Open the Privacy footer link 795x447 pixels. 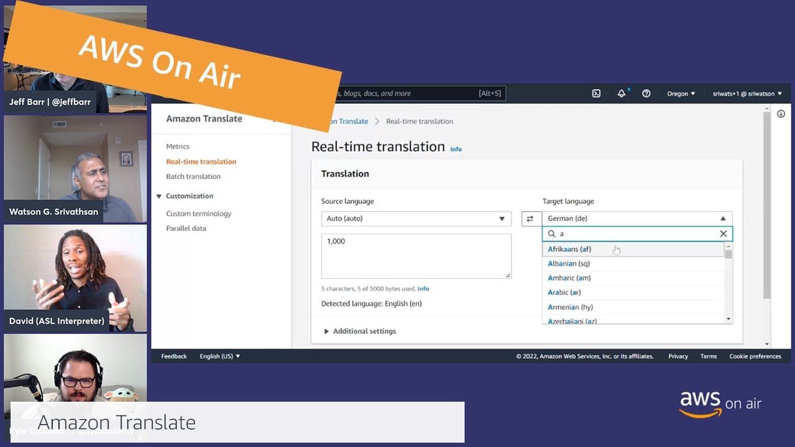pos(678,356)
